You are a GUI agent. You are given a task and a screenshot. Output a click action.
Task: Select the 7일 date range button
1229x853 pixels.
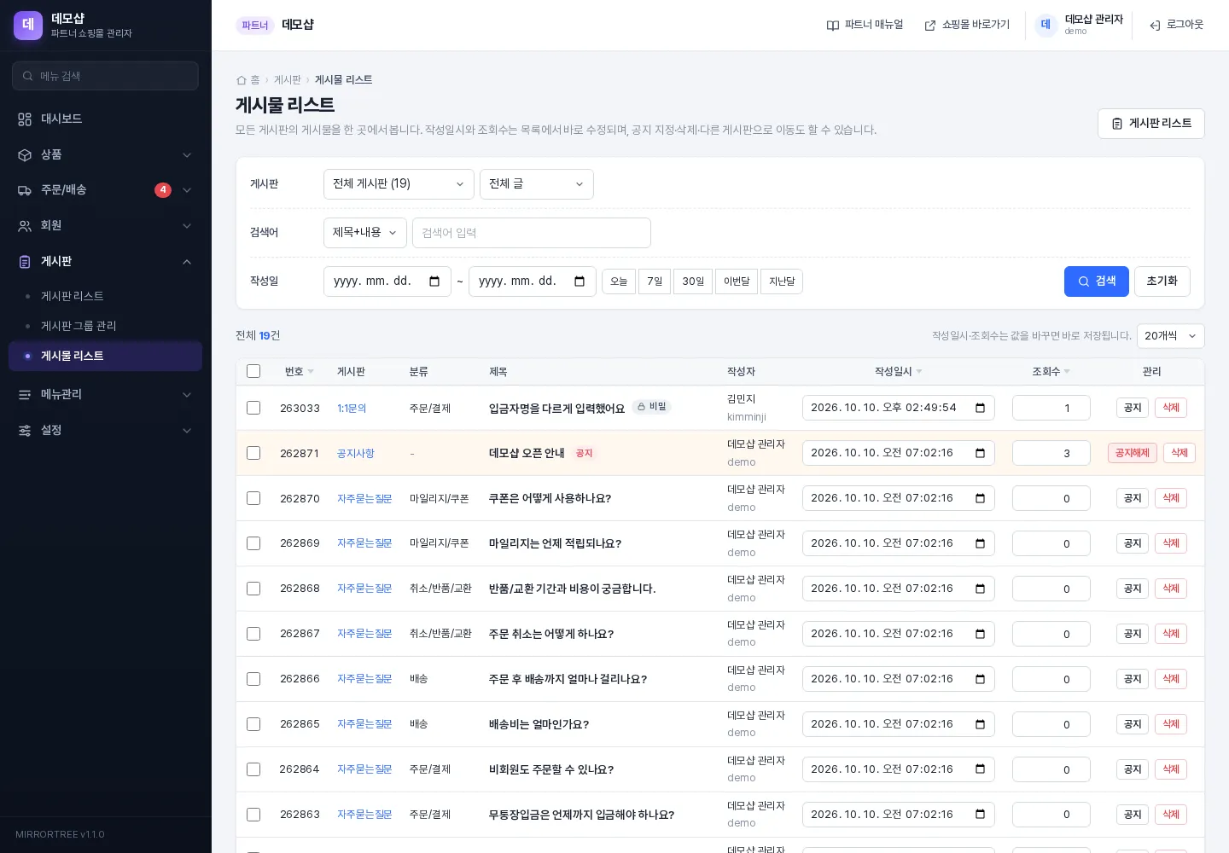[655, 281]
